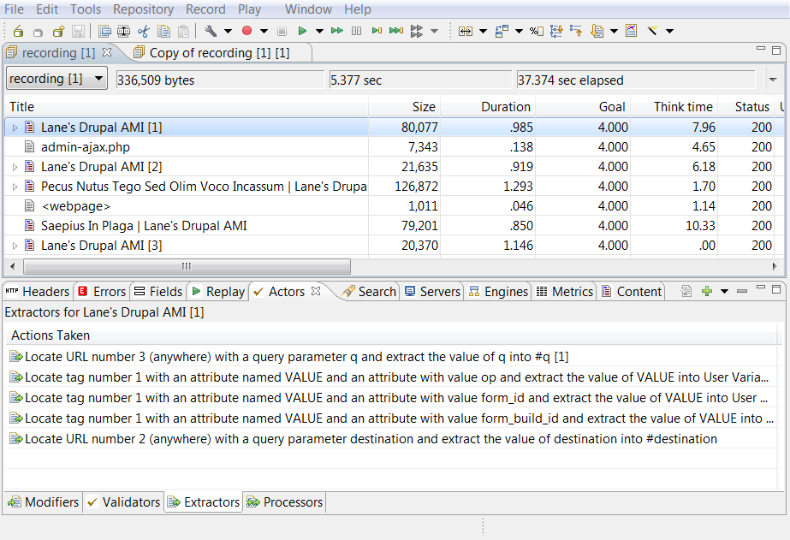Click the stop square button
The height and width of the screenshot is (540, 790).
coord(282,31)
